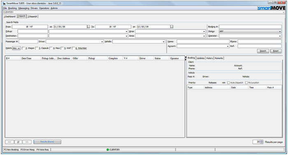Click the SmartMove title bar app icon
288x155 pixels.
[x=4, y=3]
